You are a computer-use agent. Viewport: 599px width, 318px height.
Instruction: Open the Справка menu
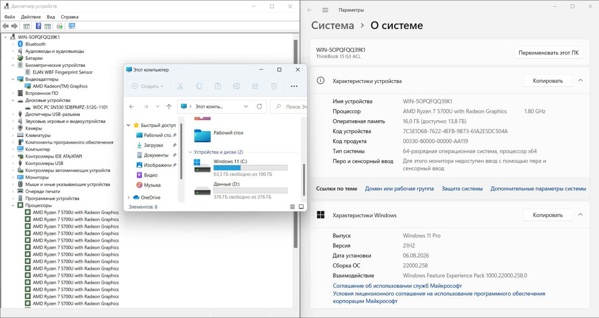pyautogui.click(x=69, y=17)
